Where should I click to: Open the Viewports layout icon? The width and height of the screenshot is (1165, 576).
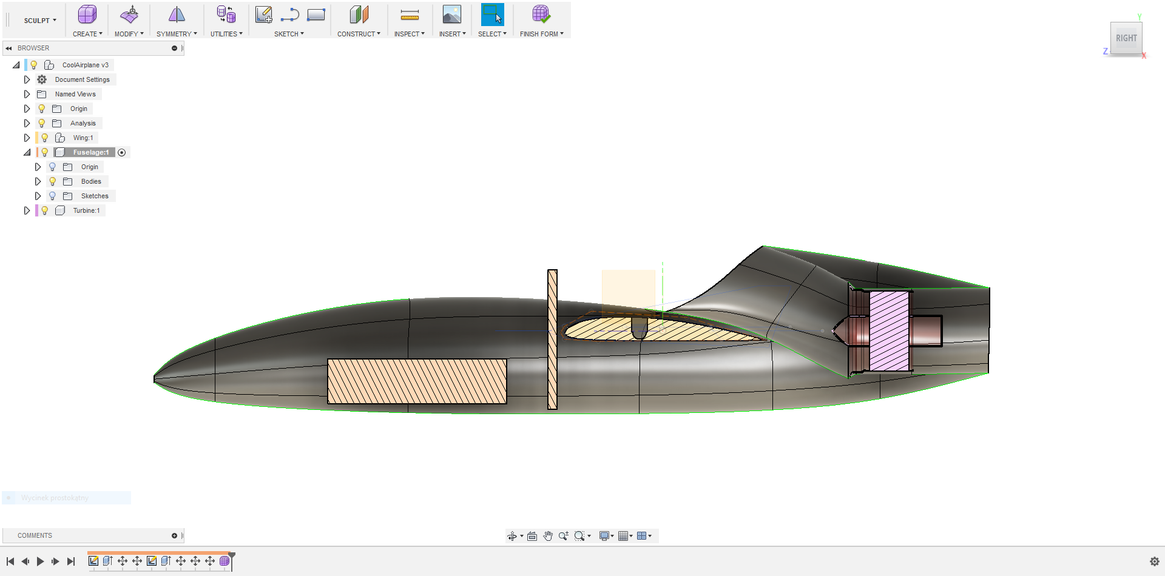pos(642,536)
